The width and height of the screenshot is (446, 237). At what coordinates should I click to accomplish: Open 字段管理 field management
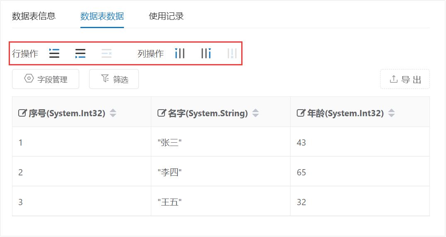point(46,79)
